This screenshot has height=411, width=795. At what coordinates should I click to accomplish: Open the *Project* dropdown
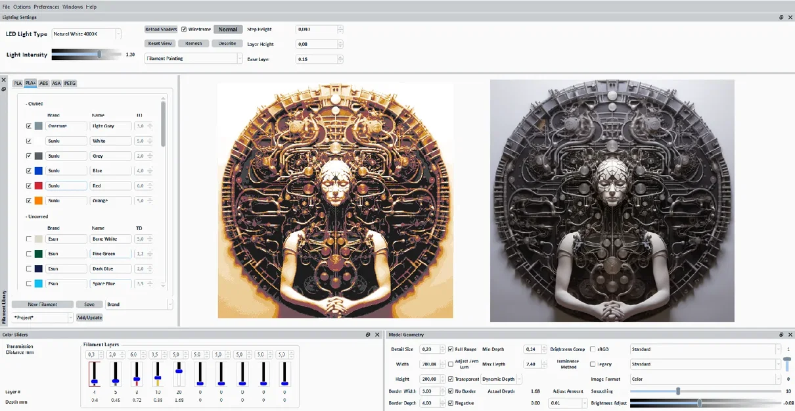click(x=43, y=318)
